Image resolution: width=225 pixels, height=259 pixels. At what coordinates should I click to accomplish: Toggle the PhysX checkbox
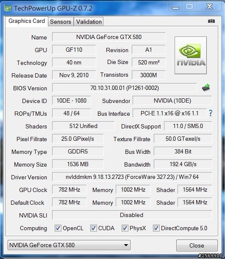coord(125,228)
